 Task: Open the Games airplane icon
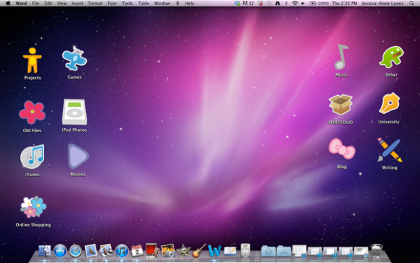tap(75, 59)
